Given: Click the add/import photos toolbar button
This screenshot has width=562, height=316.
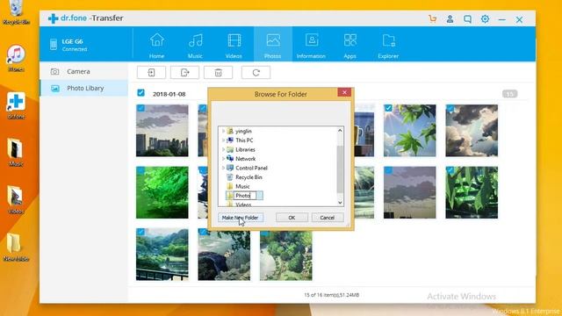Looking at the screenshot, I should pyautogui.click(x=151, y=72).
